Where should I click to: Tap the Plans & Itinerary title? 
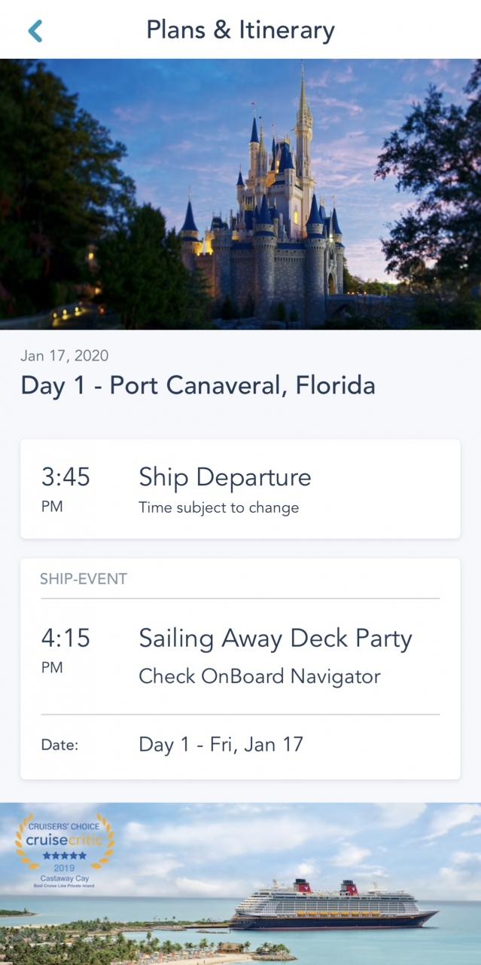point(240,30)
